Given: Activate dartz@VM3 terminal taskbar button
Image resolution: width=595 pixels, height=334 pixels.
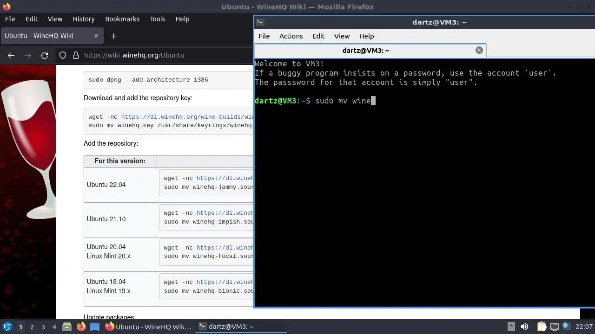Looking at the screenshot, I should click(241, 327).
